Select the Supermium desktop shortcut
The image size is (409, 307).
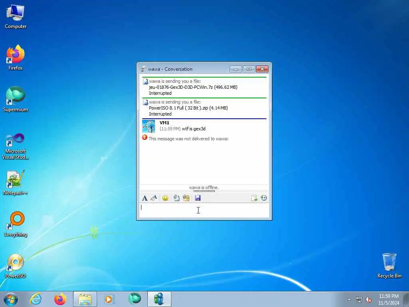pyautogui.click(x=16, y=99)
